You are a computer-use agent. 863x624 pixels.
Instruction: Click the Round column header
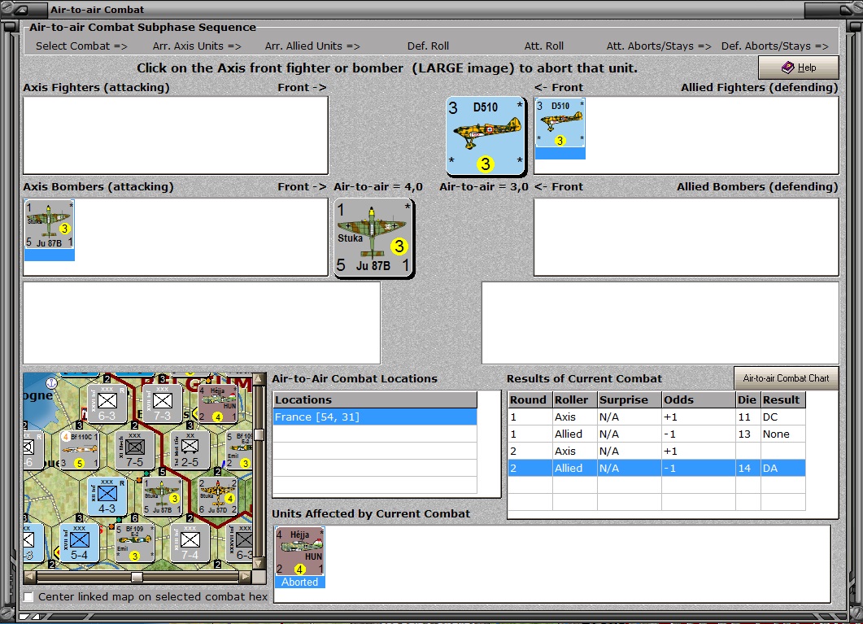(x=530, y=399)
